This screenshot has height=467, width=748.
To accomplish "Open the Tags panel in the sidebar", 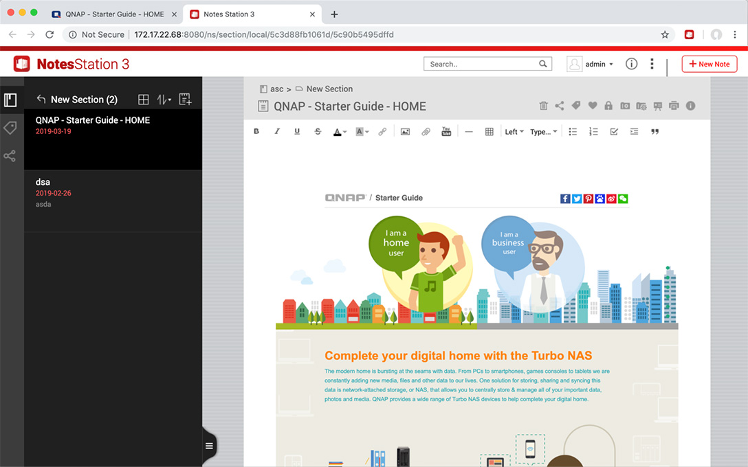I will (10, 128).
